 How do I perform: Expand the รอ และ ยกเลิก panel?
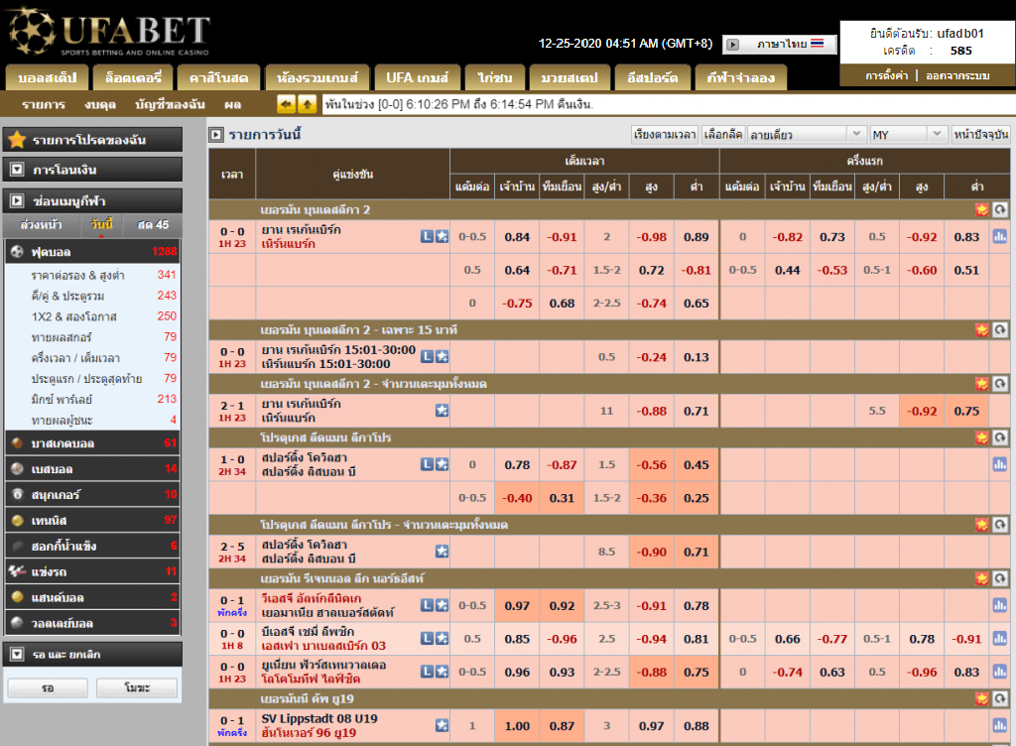point(92,654)
